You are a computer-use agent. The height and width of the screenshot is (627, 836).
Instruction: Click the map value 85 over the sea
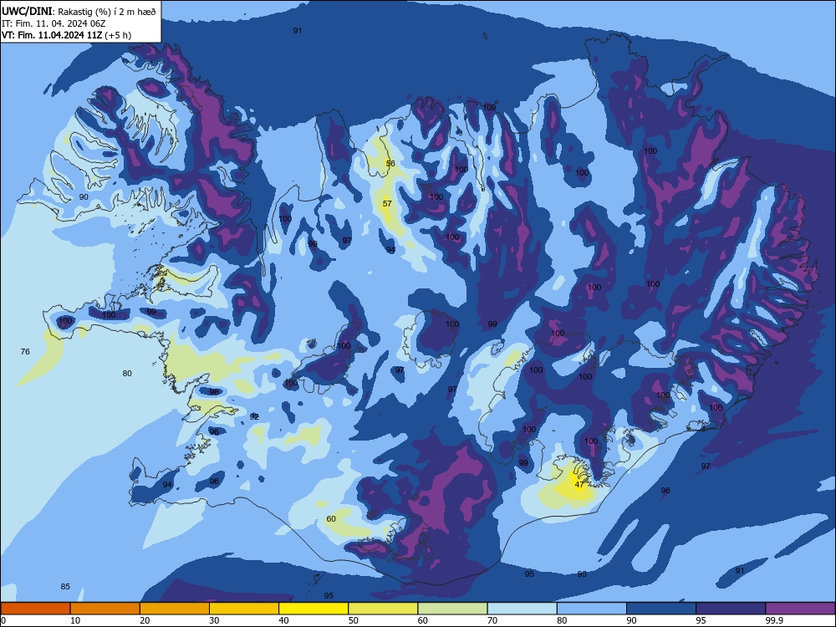click(x=65, y=587)
